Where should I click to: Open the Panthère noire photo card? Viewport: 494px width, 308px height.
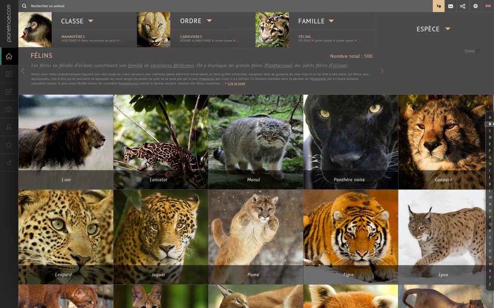351,142
